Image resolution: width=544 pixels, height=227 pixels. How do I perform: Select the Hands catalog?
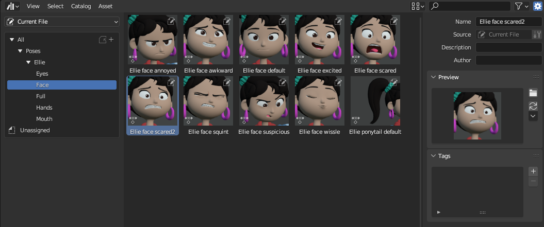point(62,108)
